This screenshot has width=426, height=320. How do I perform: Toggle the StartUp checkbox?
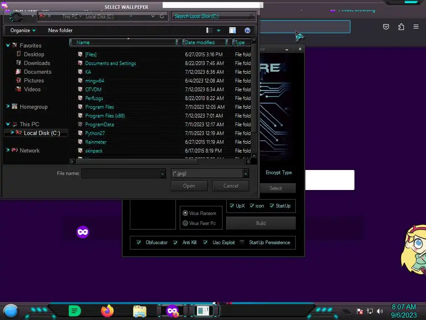(x=272, y=206)
